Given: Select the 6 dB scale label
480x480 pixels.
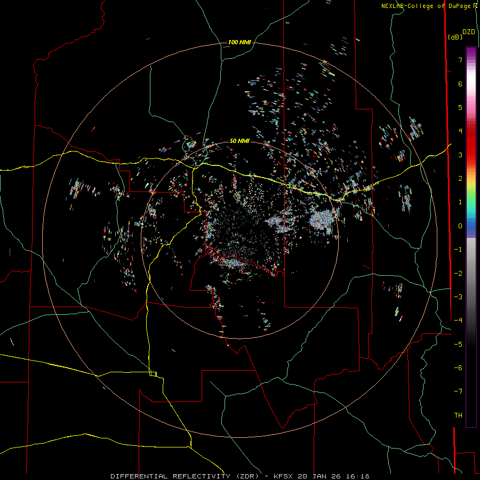Looking at the screenshot, I should 460,84.
